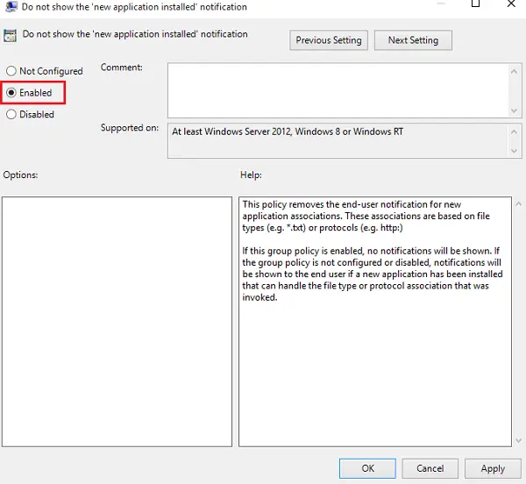Go to Next Setting
The height and width of the screenshot is (484, 526).
(x=413, y=40)
